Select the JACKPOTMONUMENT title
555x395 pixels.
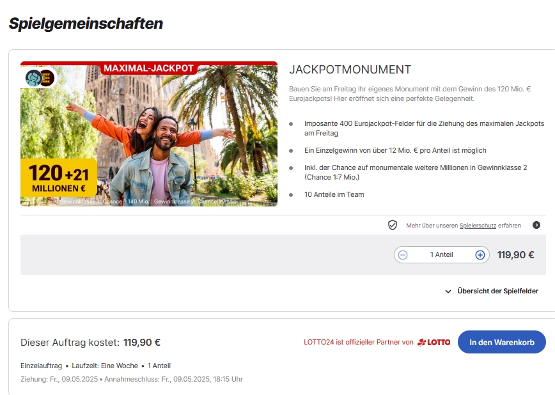point(350,70)
